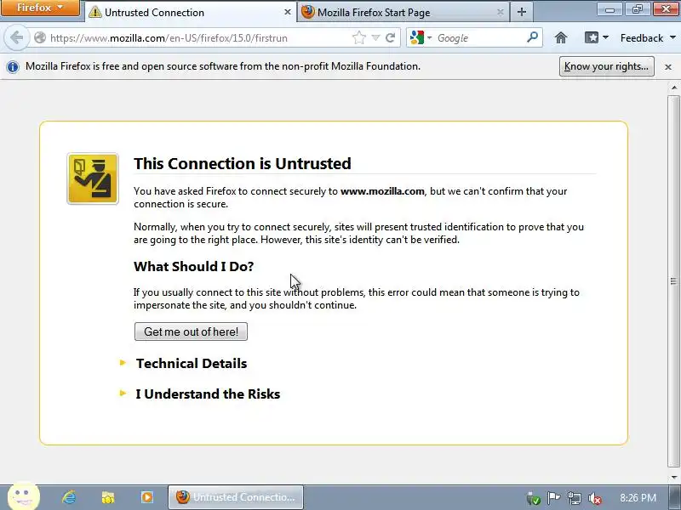This screenshot has height=510, width=681.
Task: Click the search magnifier icon
Action: 532,37
